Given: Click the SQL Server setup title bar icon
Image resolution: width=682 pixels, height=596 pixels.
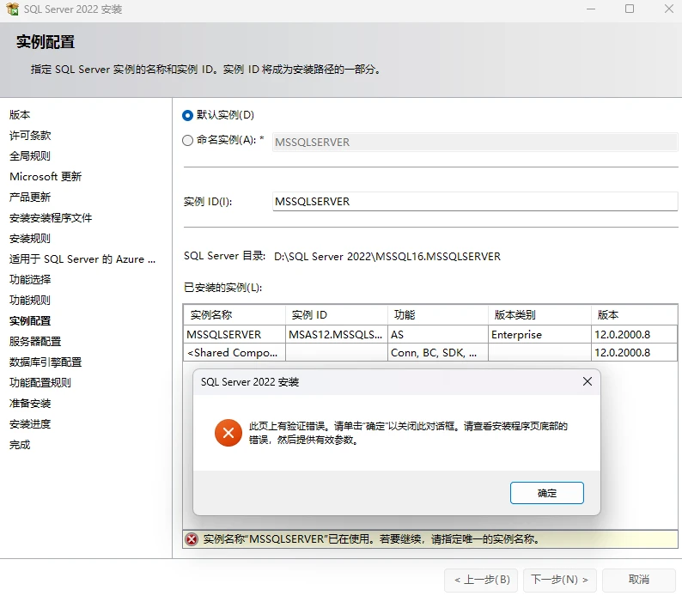Looking at the screenshot, I should pyautogui.click(x=13, y=9).
